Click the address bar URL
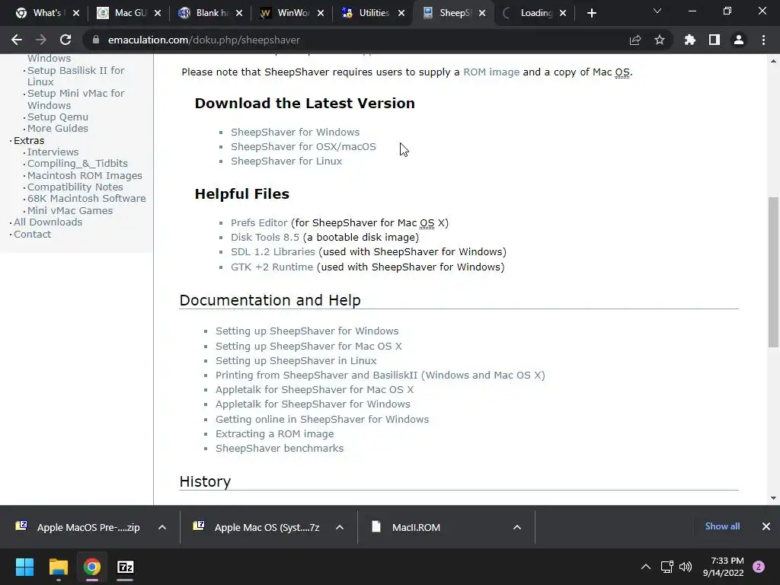This screenshot has width=780, height=585. (204, 40)
